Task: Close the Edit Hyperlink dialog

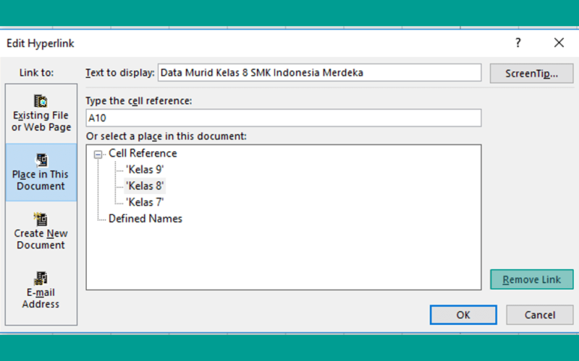Action: [x=559, y=43]
